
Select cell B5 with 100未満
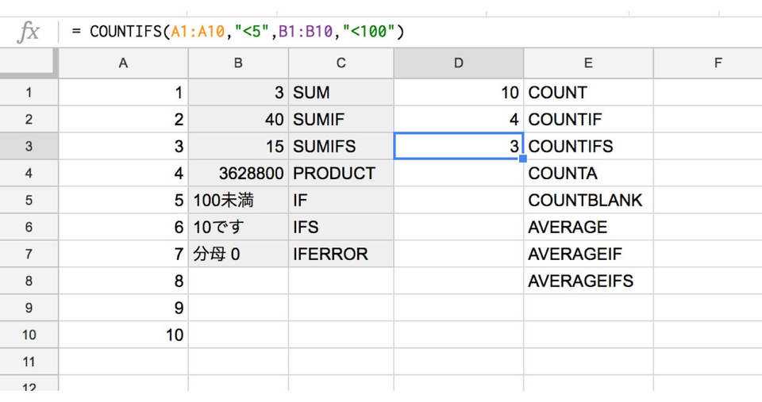click(x=238, y=200)
